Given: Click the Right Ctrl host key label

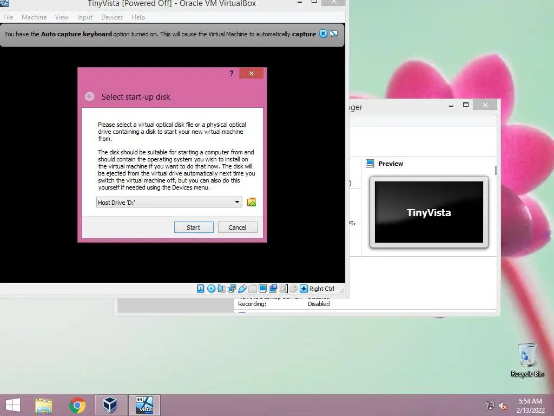Looking at the screenshot, I should pyautogui.click(x=321, y=289).
